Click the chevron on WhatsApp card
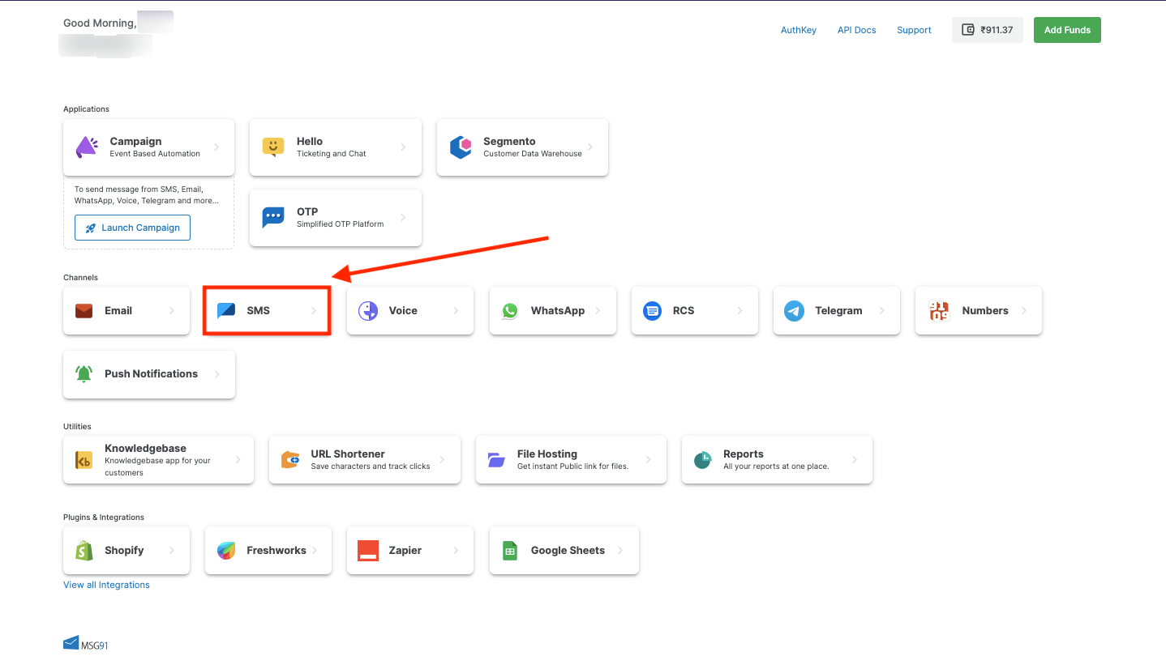 pyautogui.click(x=598, y=311)
